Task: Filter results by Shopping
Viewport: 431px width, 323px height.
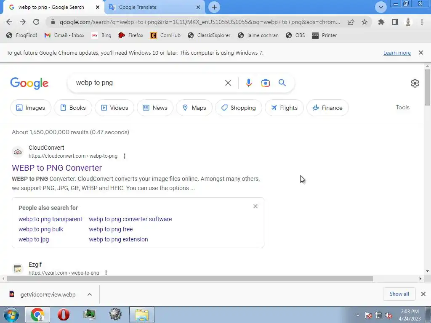Action: pos(238,108)
